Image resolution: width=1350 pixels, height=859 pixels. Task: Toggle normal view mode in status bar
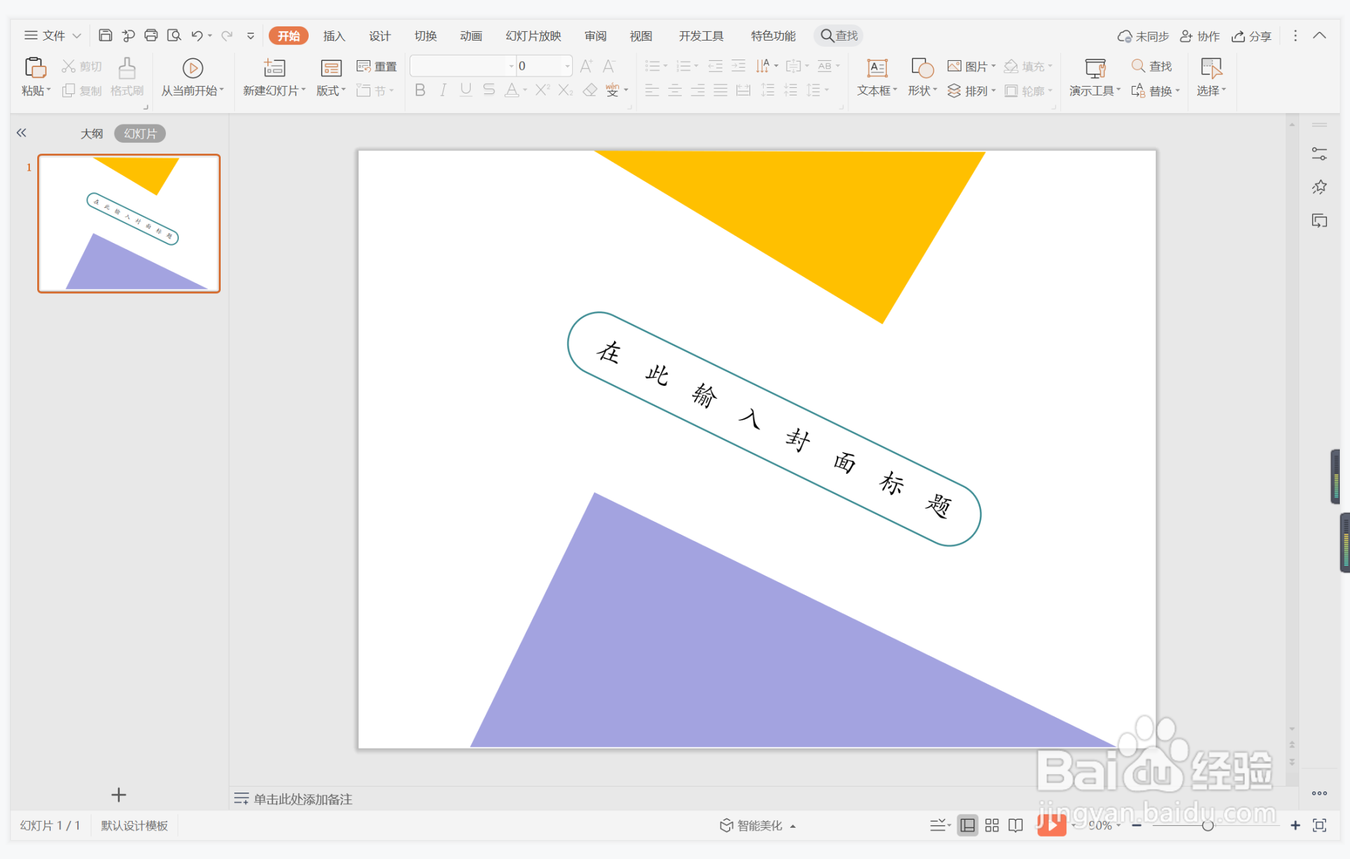click(967, 825)
